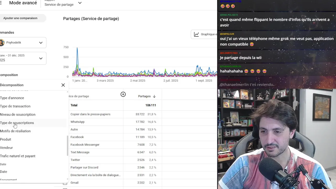Close the Décomposition panel
Image resolution: width=336 pixels, height=189 pixels.
pyautogui.click(x=63, y=85)
